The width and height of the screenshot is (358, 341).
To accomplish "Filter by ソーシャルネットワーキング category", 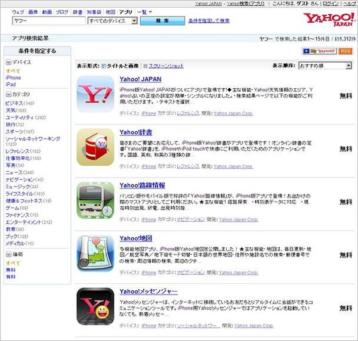I will coord(33,139).
